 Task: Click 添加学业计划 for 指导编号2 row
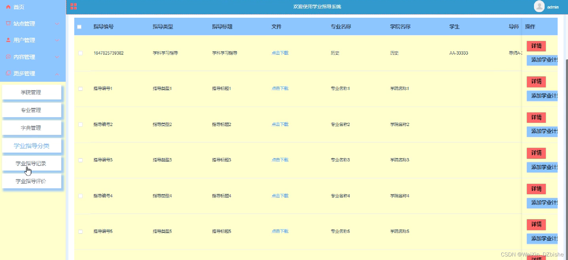tap(542, 131)
